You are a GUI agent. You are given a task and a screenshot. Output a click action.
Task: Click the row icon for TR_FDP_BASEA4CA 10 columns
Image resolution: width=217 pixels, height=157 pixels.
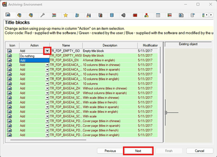(x=10, y=84)
